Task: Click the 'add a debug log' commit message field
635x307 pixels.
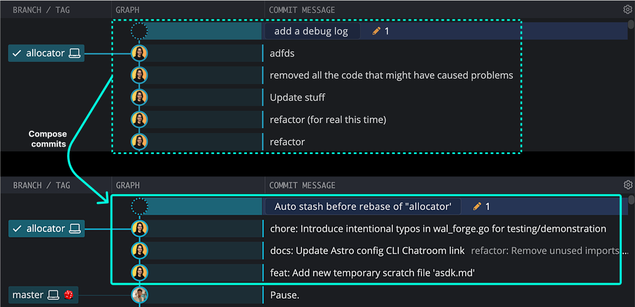Action: 311,30
